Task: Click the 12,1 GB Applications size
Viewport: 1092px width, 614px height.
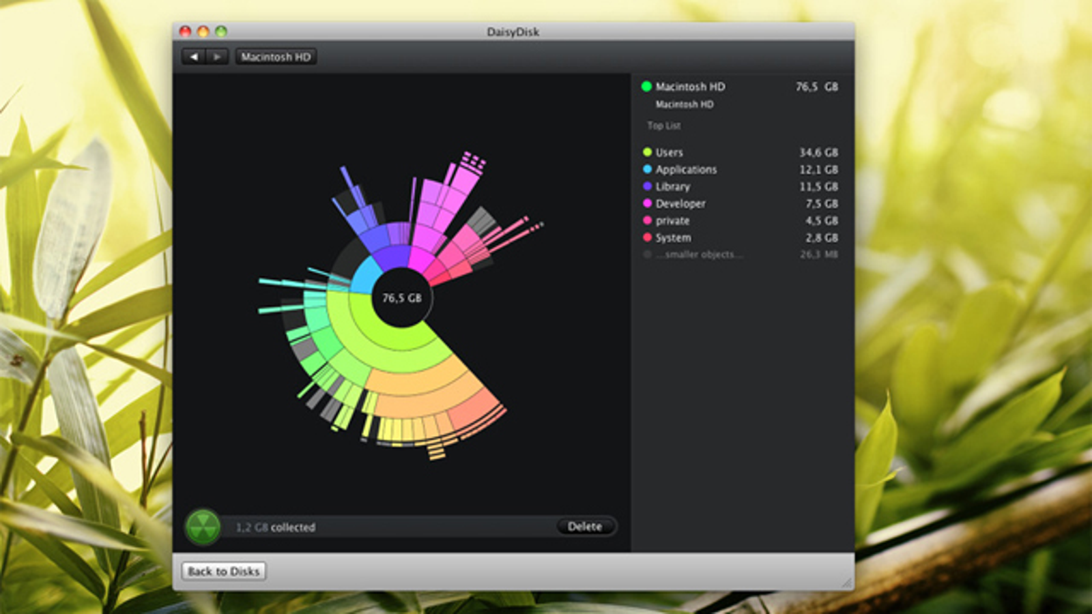Action: click(818, 169)
